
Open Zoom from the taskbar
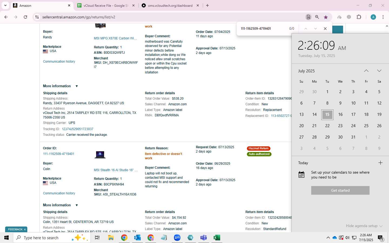coord(177,238)
